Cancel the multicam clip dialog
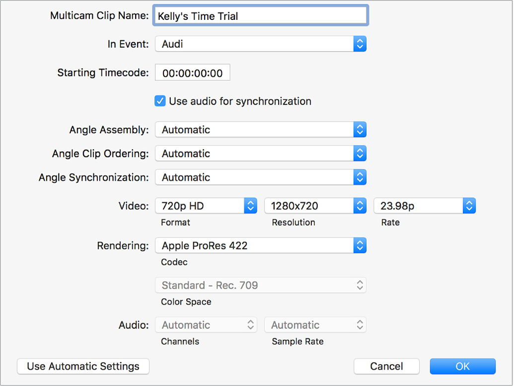This screenshot has height=386, width=514. (386, 366)
